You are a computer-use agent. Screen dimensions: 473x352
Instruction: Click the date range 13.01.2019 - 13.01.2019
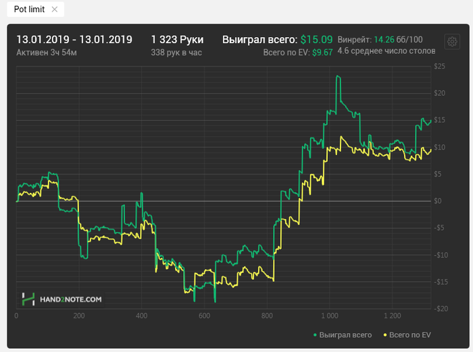(74, 39)
